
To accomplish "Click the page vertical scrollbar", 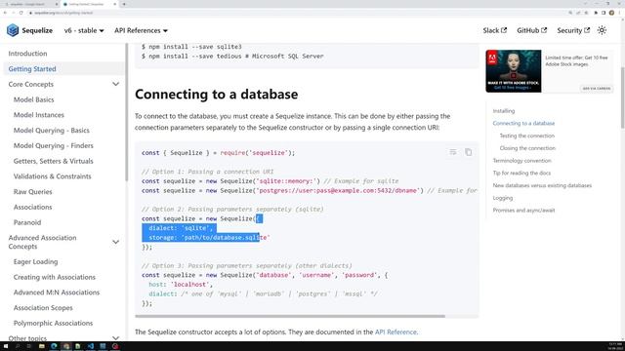I will [622, 97].
